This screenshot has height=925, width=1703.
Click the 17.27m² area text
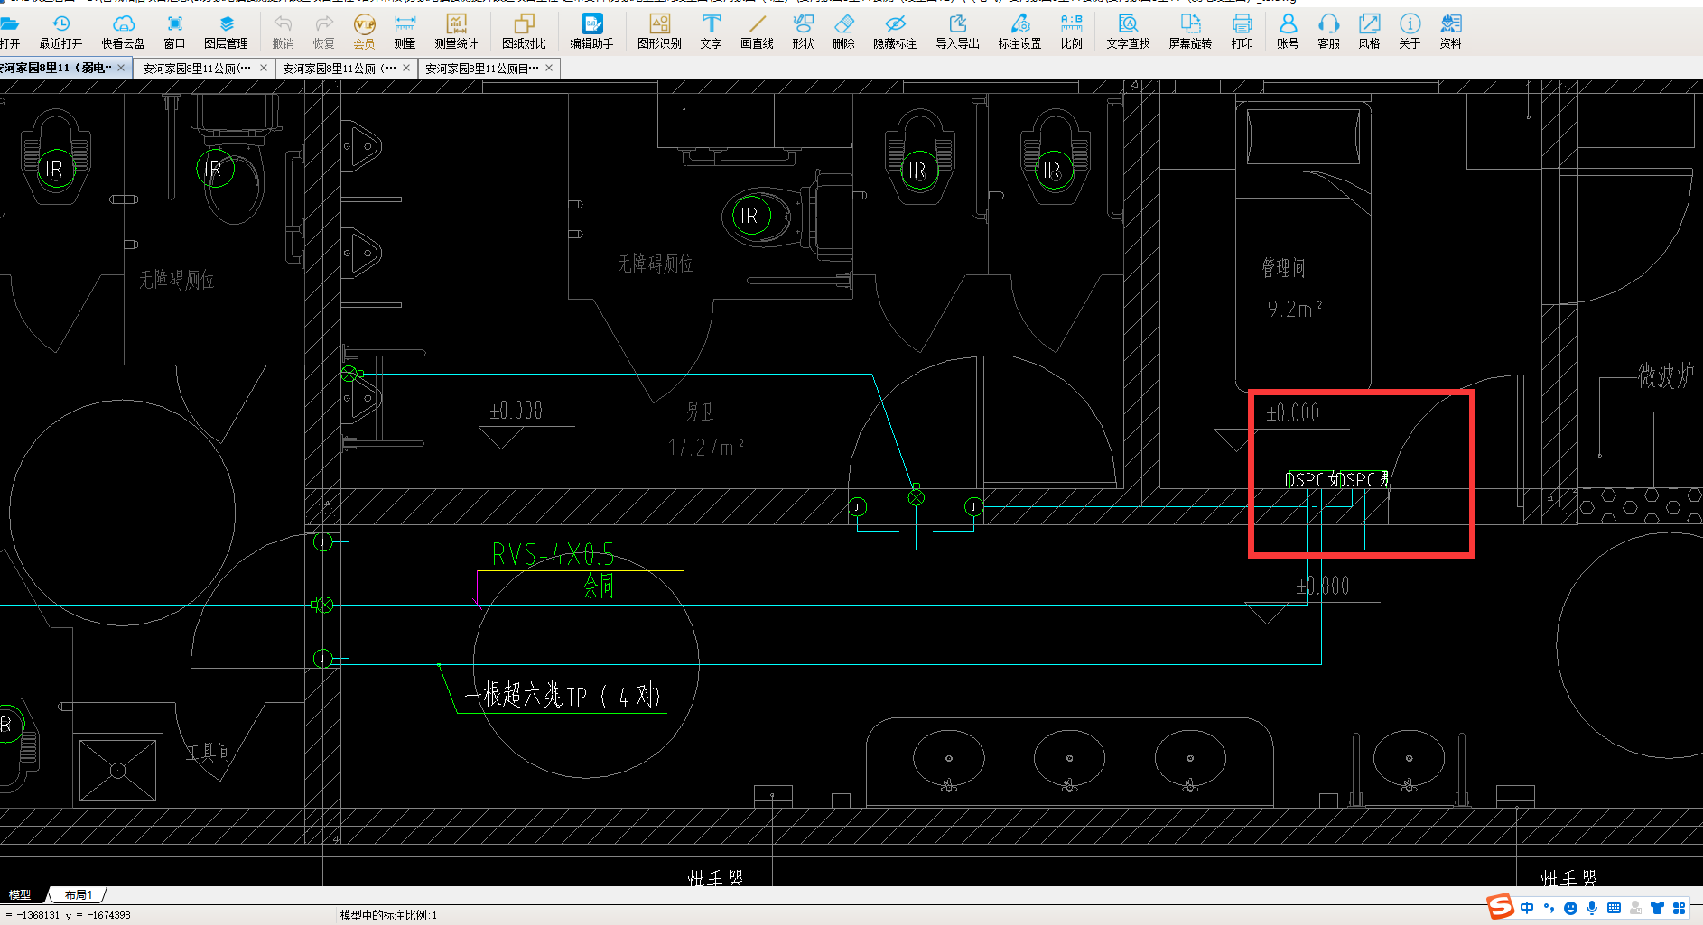(705, 447)
